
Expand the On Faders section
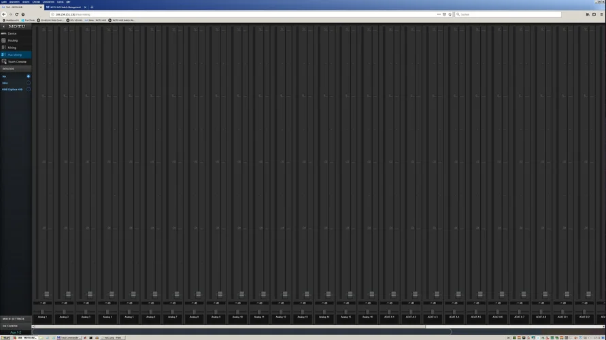coord(16,326)
